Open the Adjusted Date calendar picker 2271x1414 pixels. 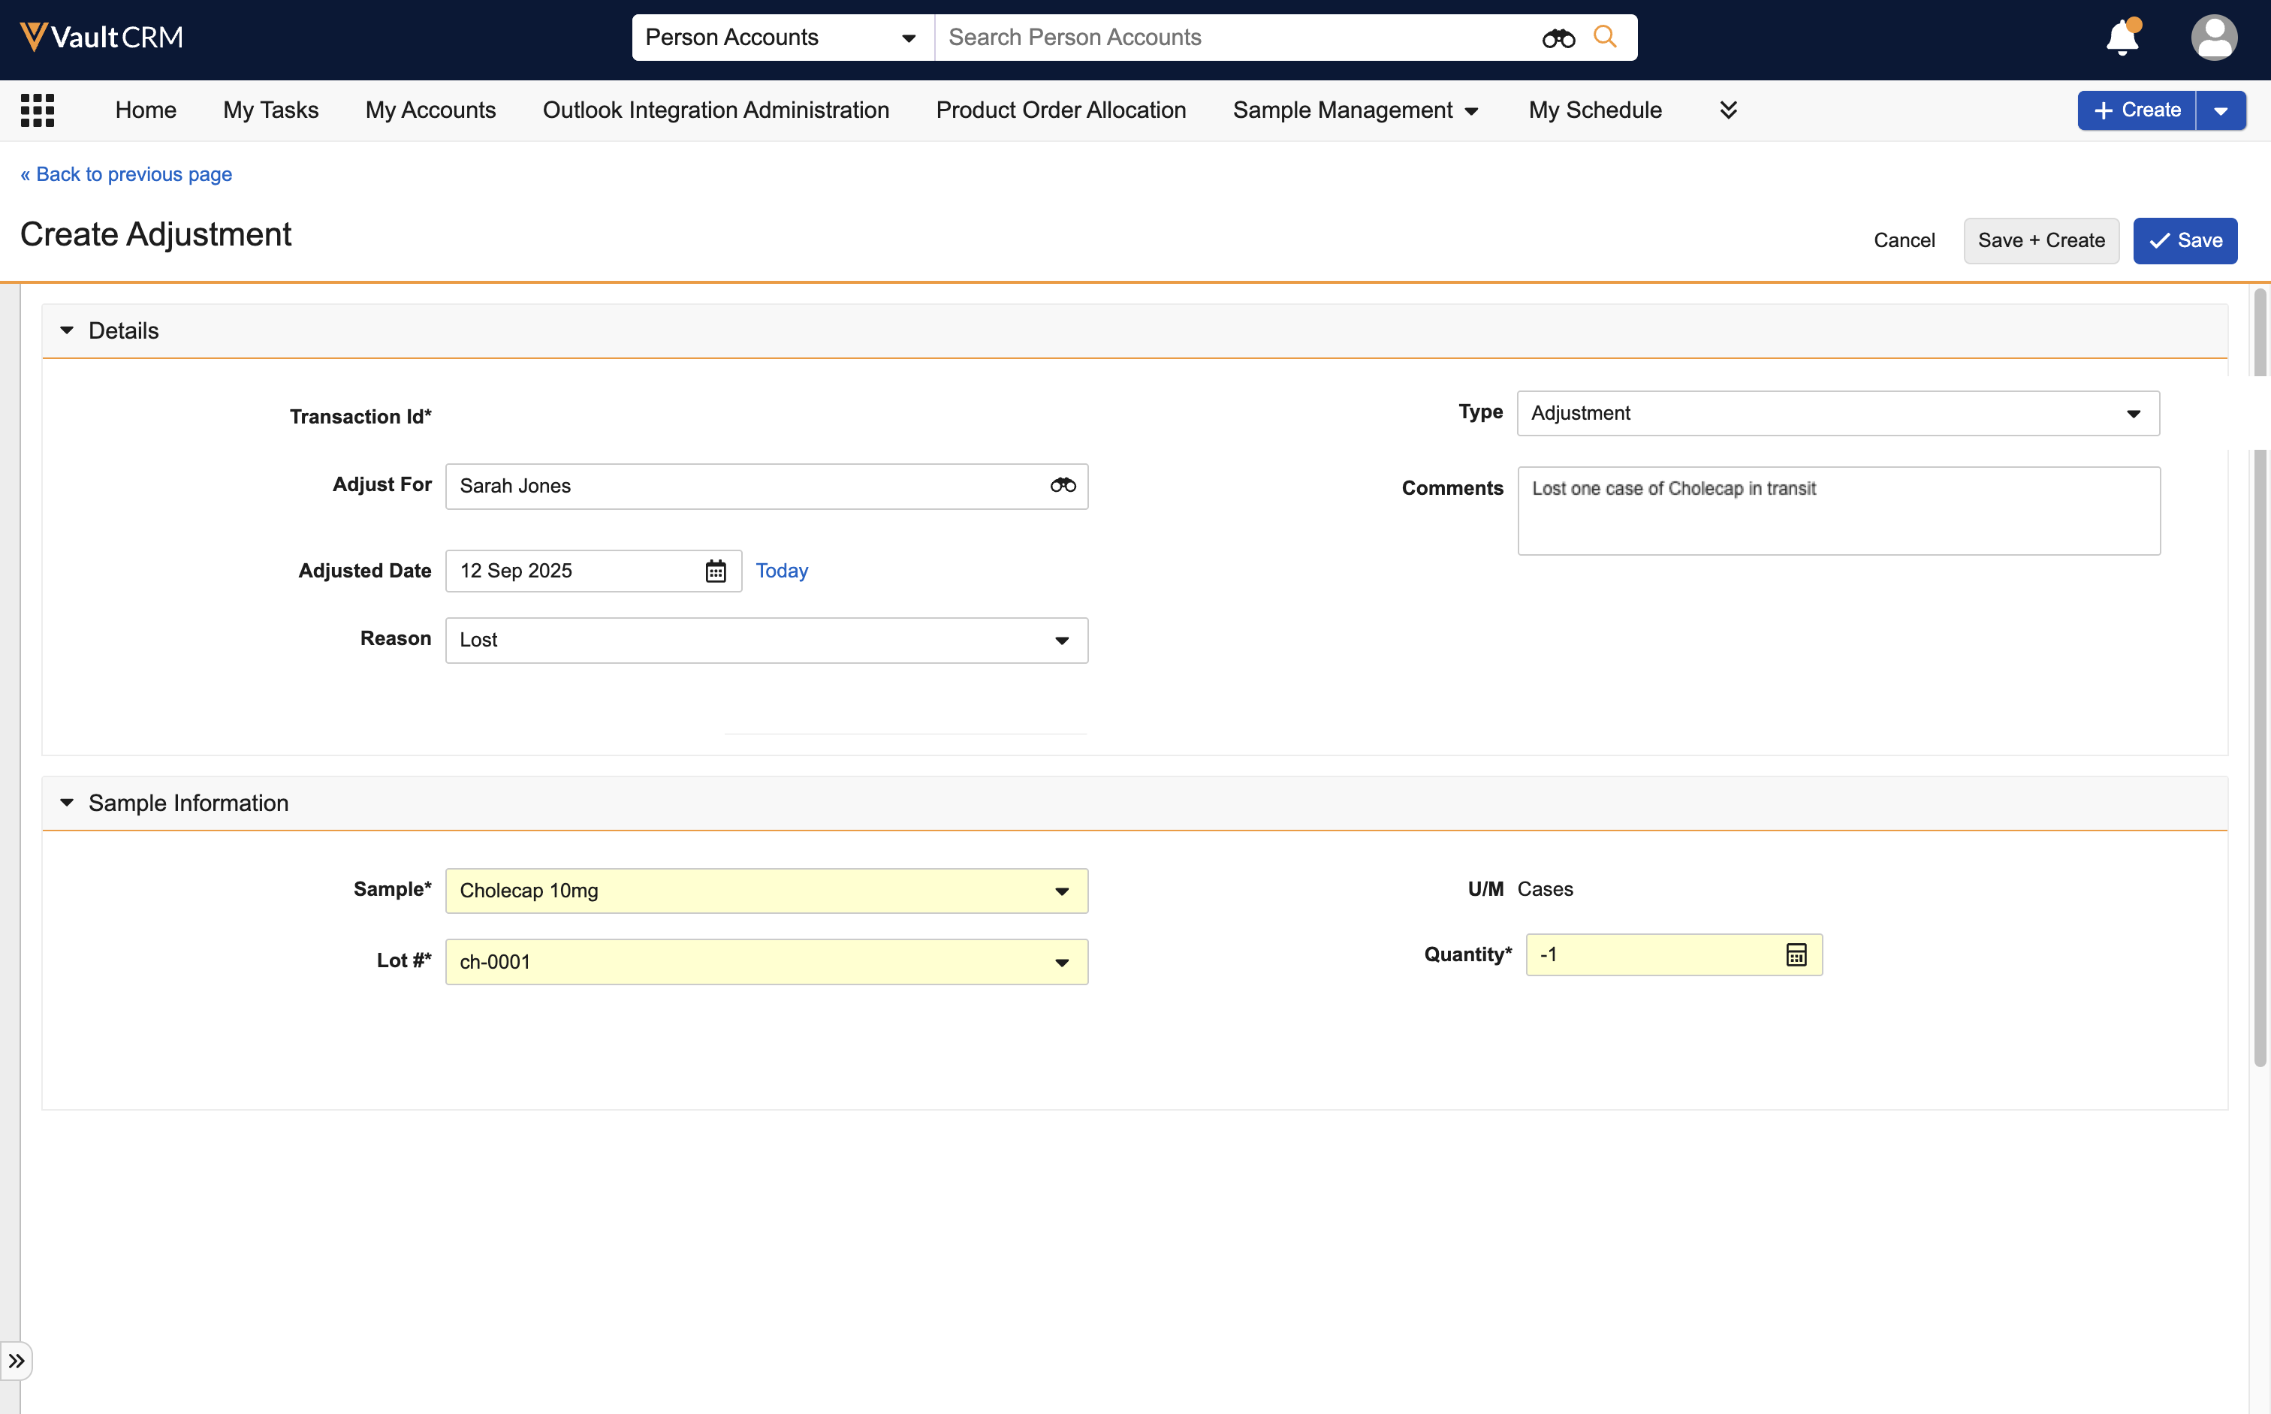(716, 571)
